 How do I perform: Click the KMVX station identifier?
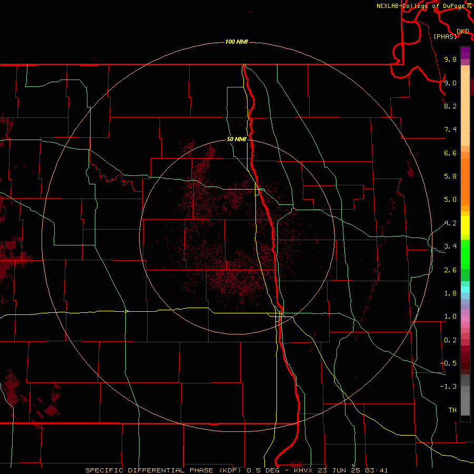click(x=304, y=470)
